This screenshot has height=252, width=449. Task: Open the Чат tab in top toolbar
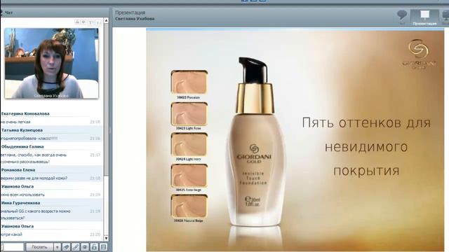[x=402, y=17]
